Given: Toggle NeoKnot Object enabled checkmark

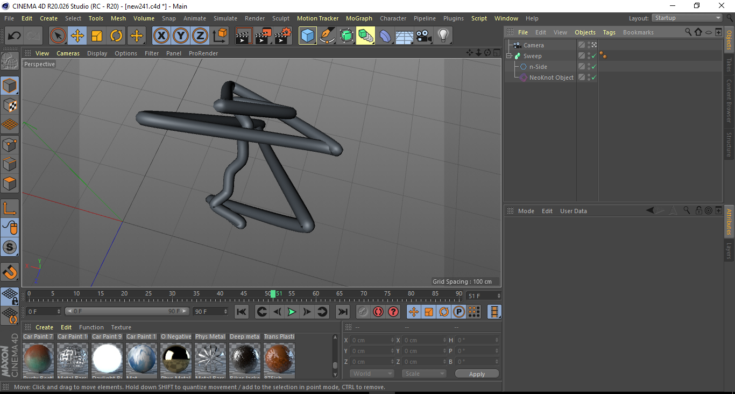Looking at the screenshot, I should click(x=593, y=78).
